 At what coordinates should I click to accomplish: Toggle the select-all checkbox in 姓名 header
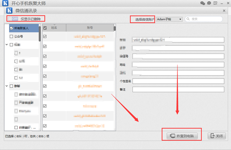coord(45,28)
